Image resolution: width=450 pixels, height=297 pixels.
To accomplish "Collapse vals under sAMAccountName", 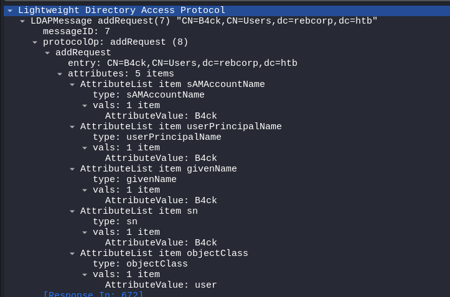I will coord(85,106).
